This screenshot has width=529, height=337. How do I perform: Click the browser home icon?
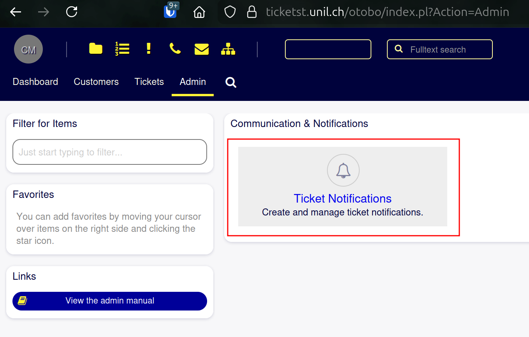(x=199, y=12)
